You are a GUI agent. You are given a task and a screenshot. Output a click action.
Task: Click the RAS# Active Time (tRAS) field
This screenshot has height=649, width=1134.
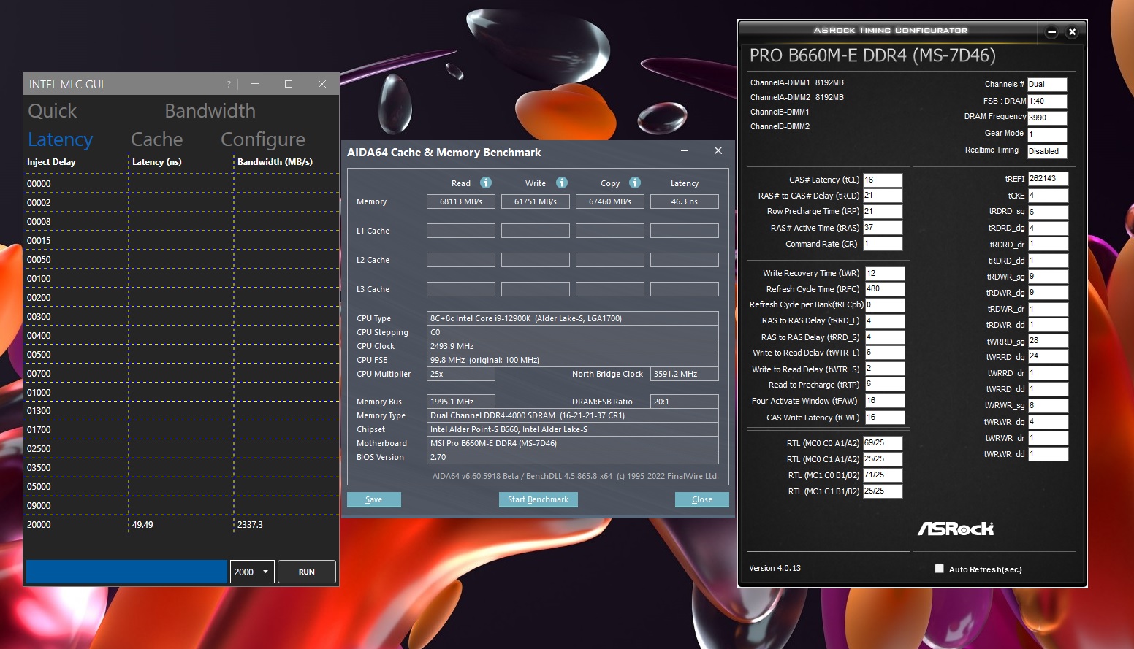pos(883,228)
